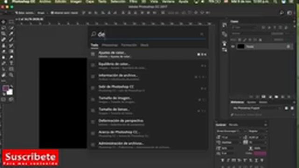Toggle underline in Carácter panel
Viewport: 299px width, 168px height.
point(256,161)
